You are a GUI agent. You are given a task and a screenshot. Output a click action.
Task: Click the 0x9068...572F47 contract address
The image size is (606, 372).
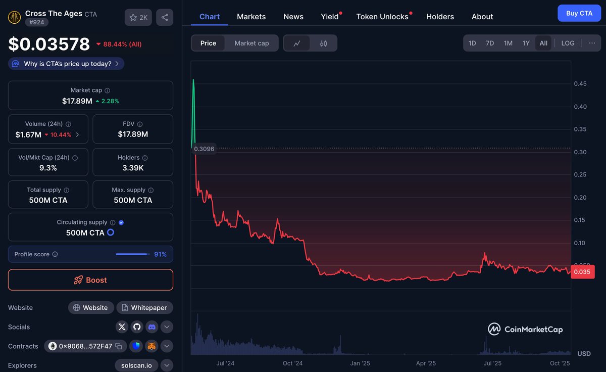pos(85,346)
